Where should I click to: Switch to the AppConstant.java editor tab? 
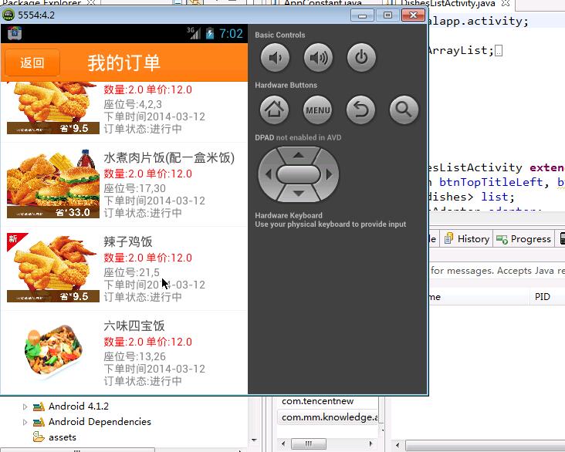click(x=323, y=4)
